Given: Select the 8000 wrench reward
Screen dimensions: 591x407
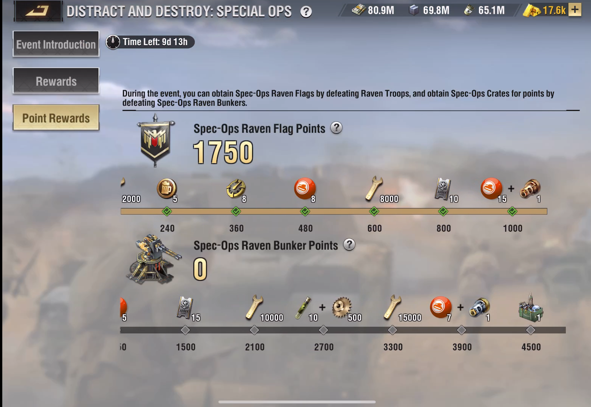Looking at the screenshot, I should 374,188.
